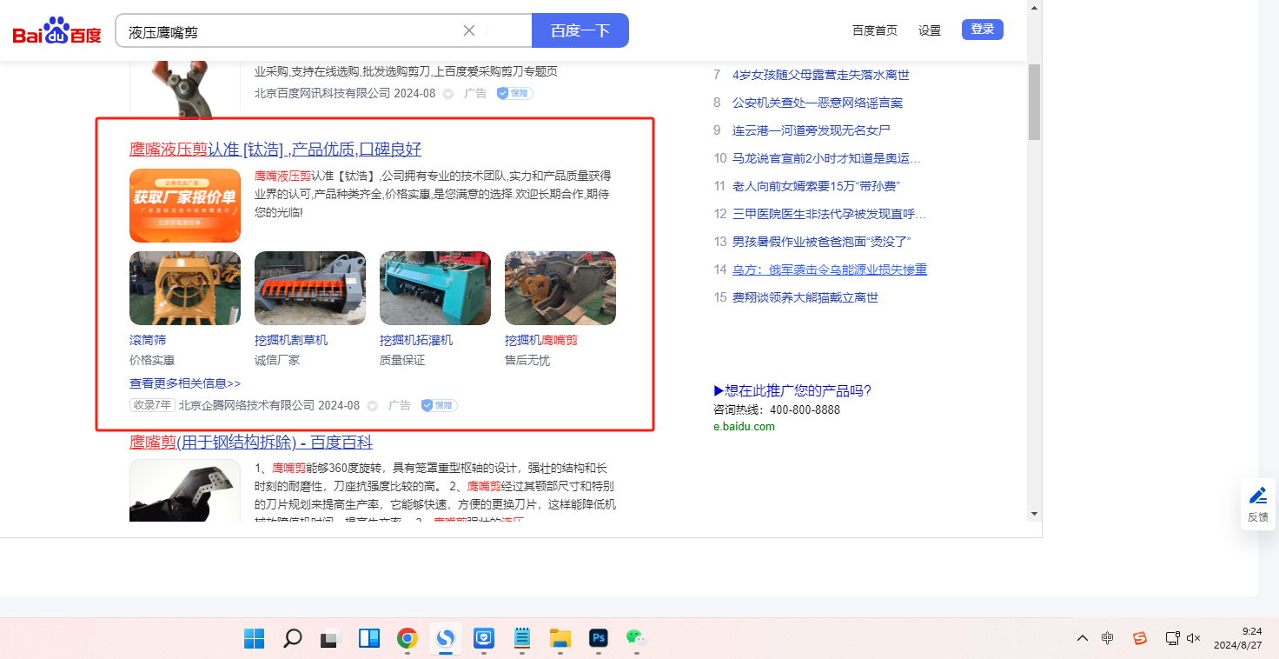Click the 收录7年 badge
Image resolution: width=1279 pixels, height=659 pixels.
pos(153,405)
